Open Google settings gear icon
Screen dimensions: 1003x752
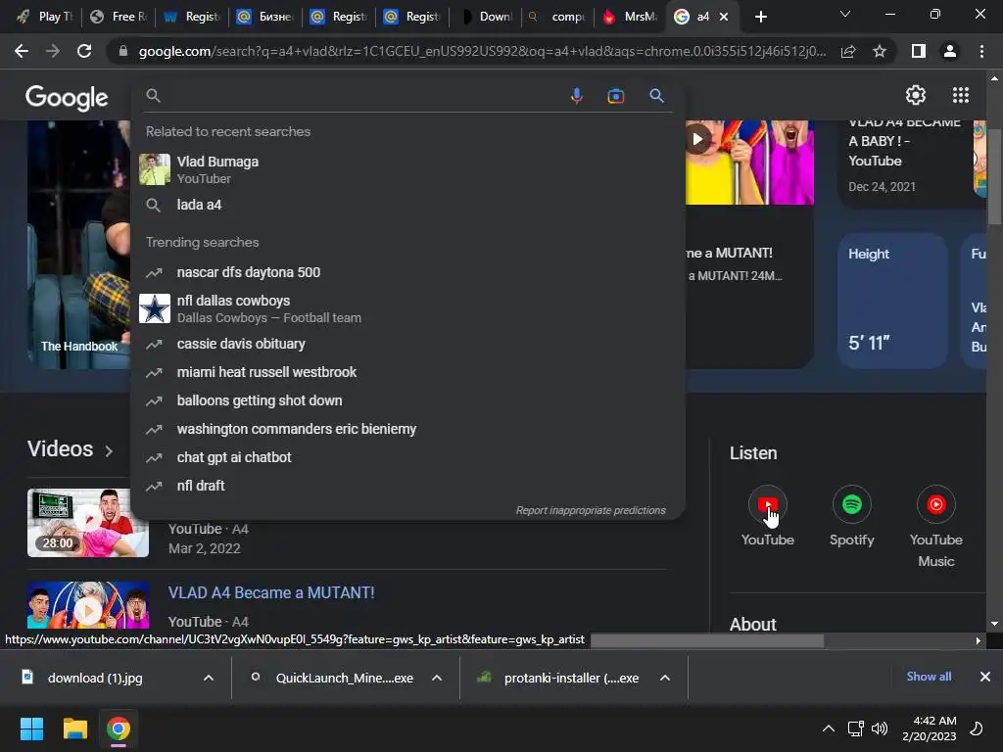click(916, 95)
